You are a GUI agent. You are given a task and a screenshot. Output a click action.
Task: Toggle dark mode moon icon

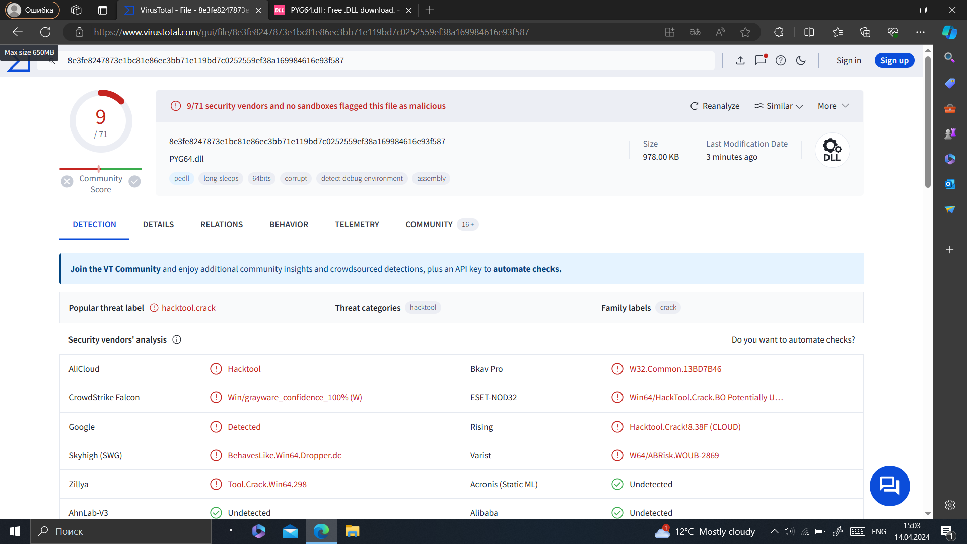point(801,60)
